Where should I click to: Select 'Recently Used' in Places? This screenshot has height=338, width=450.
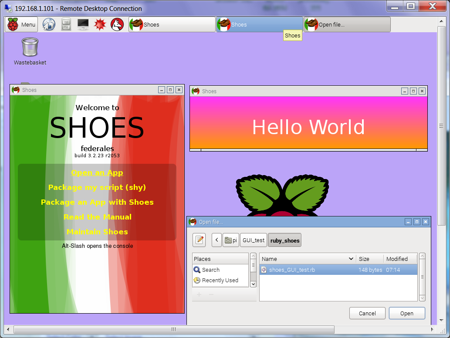[220, 281]
